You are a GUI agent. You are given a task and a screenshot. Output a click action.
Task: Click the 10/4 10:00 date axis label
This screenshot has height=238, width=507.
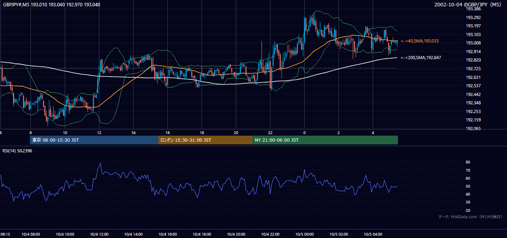pyautogui.click(x=65, y=234)
